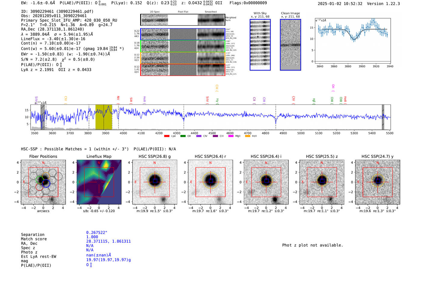Click the Gaussian line fit plot
This screenshot has width=421, height=286.
tap(353, 41)
